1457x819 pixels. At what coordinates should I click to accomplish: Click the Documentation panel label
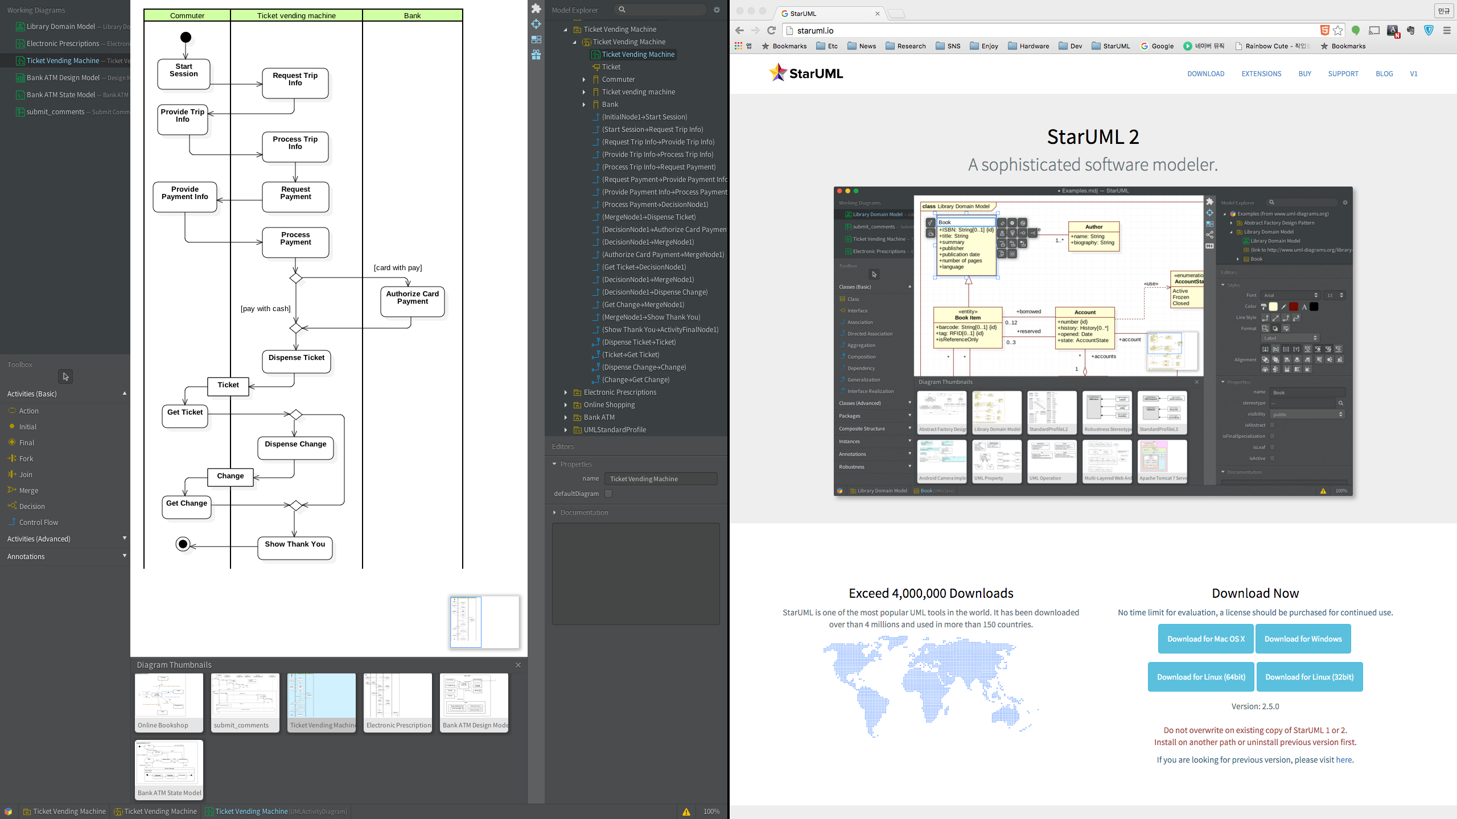[x=585, y=512]
